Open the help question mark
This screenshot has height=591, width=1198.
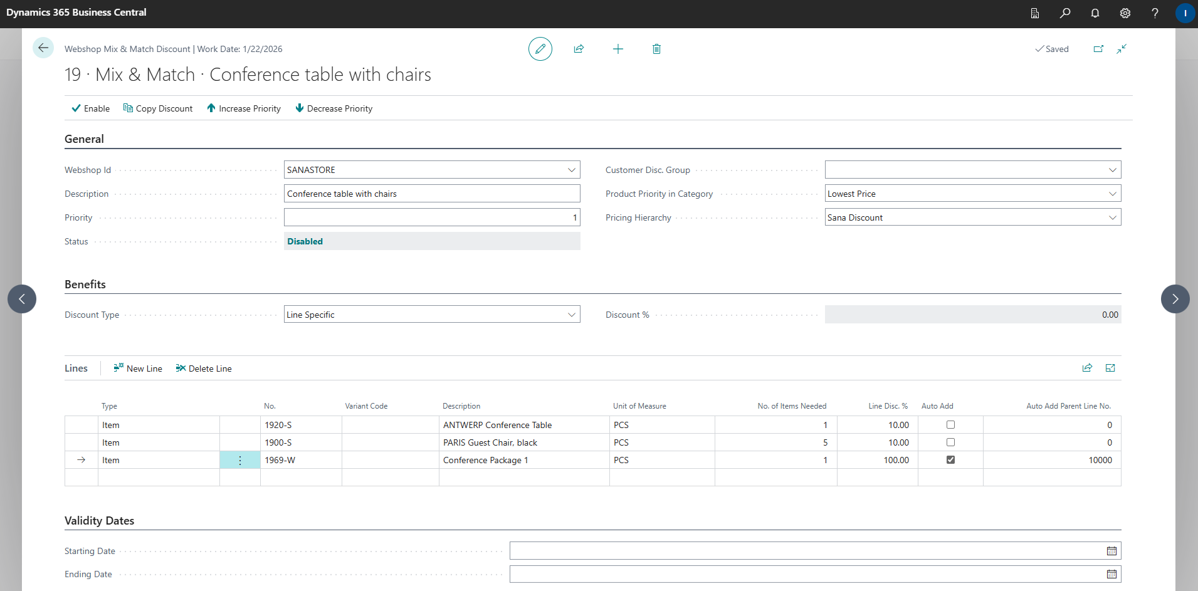pos(1155,13)
